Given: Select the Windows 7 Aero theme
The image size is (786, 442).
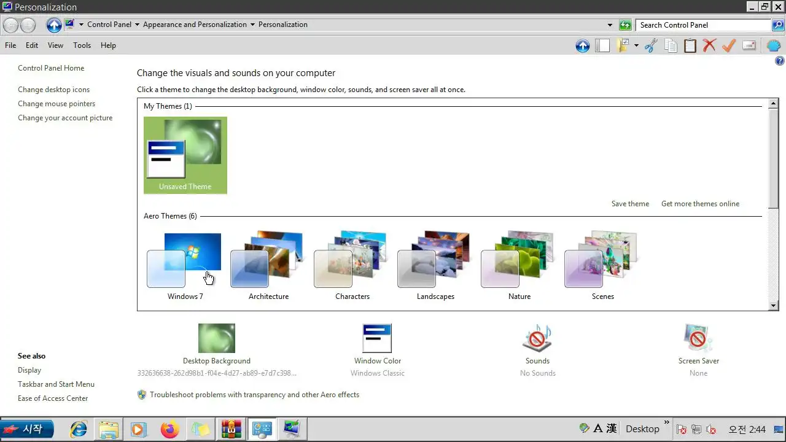Looking at the screenshot, I should coord(185,265).
